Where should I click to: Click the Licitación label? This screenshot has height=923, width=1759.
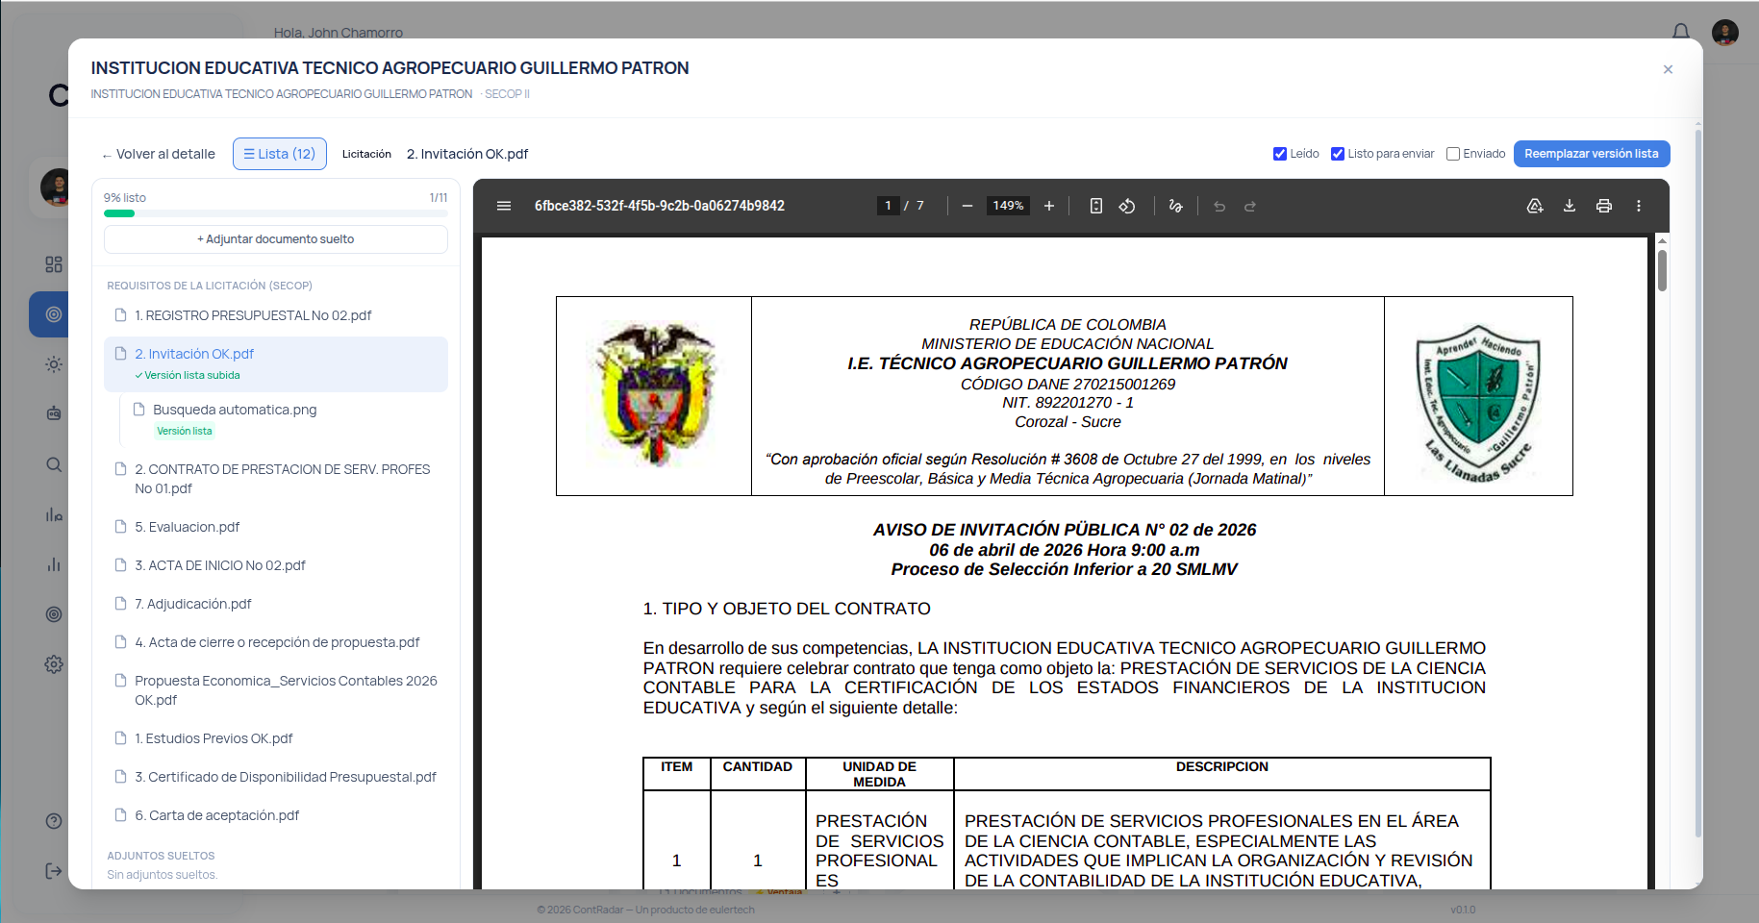(366, 154)
